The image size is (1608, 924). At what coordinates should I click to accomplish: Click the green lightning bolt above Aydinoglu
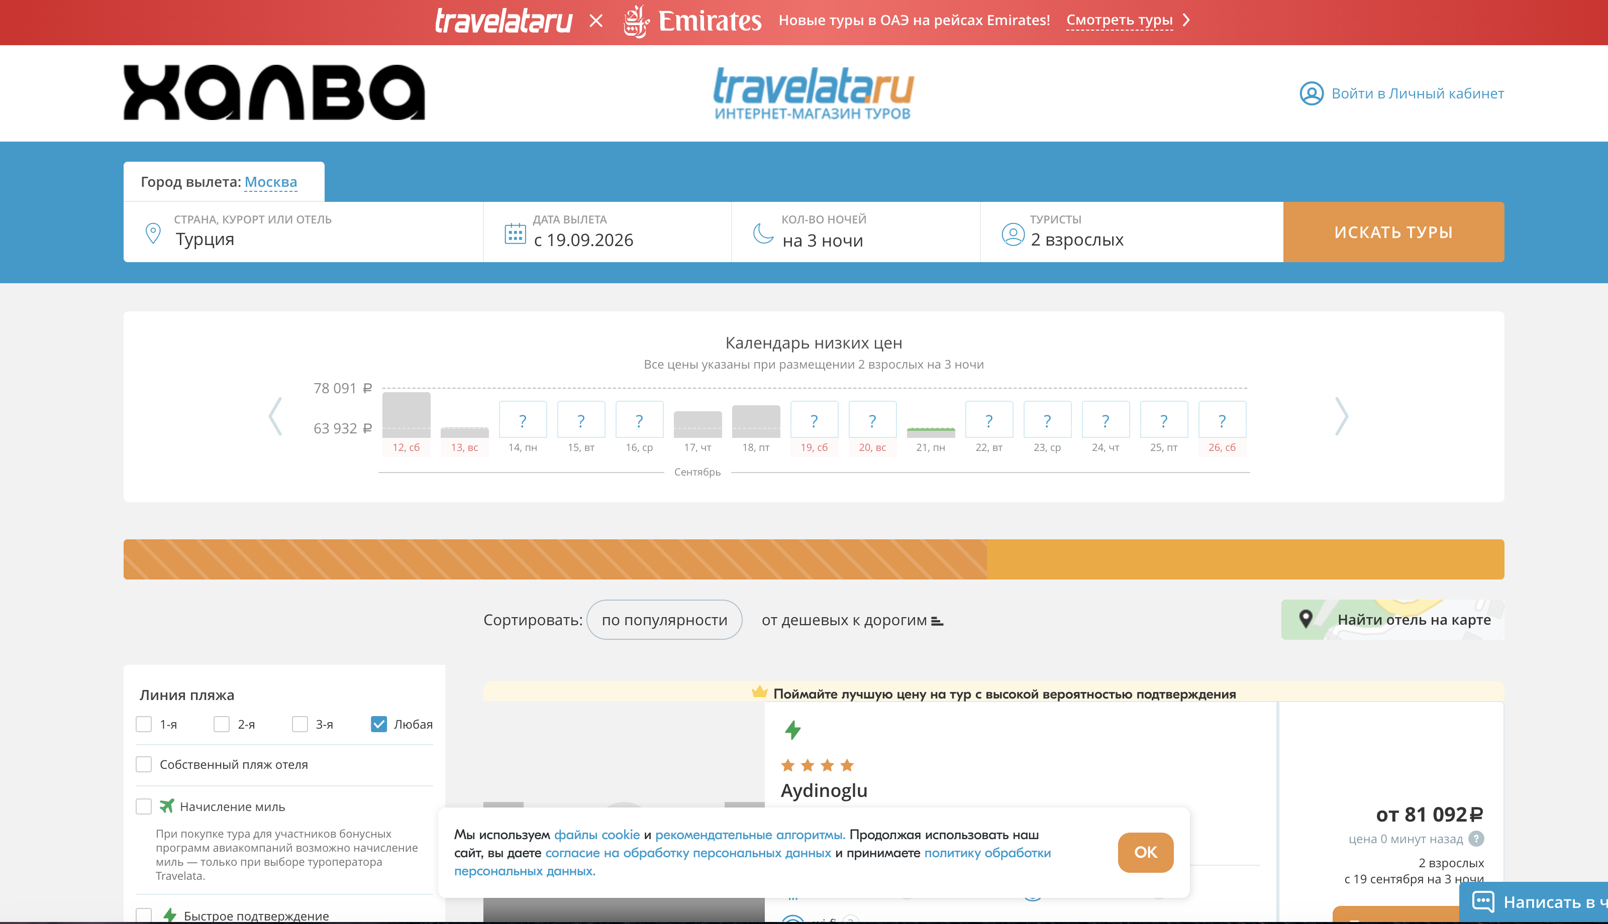[792, 730]
